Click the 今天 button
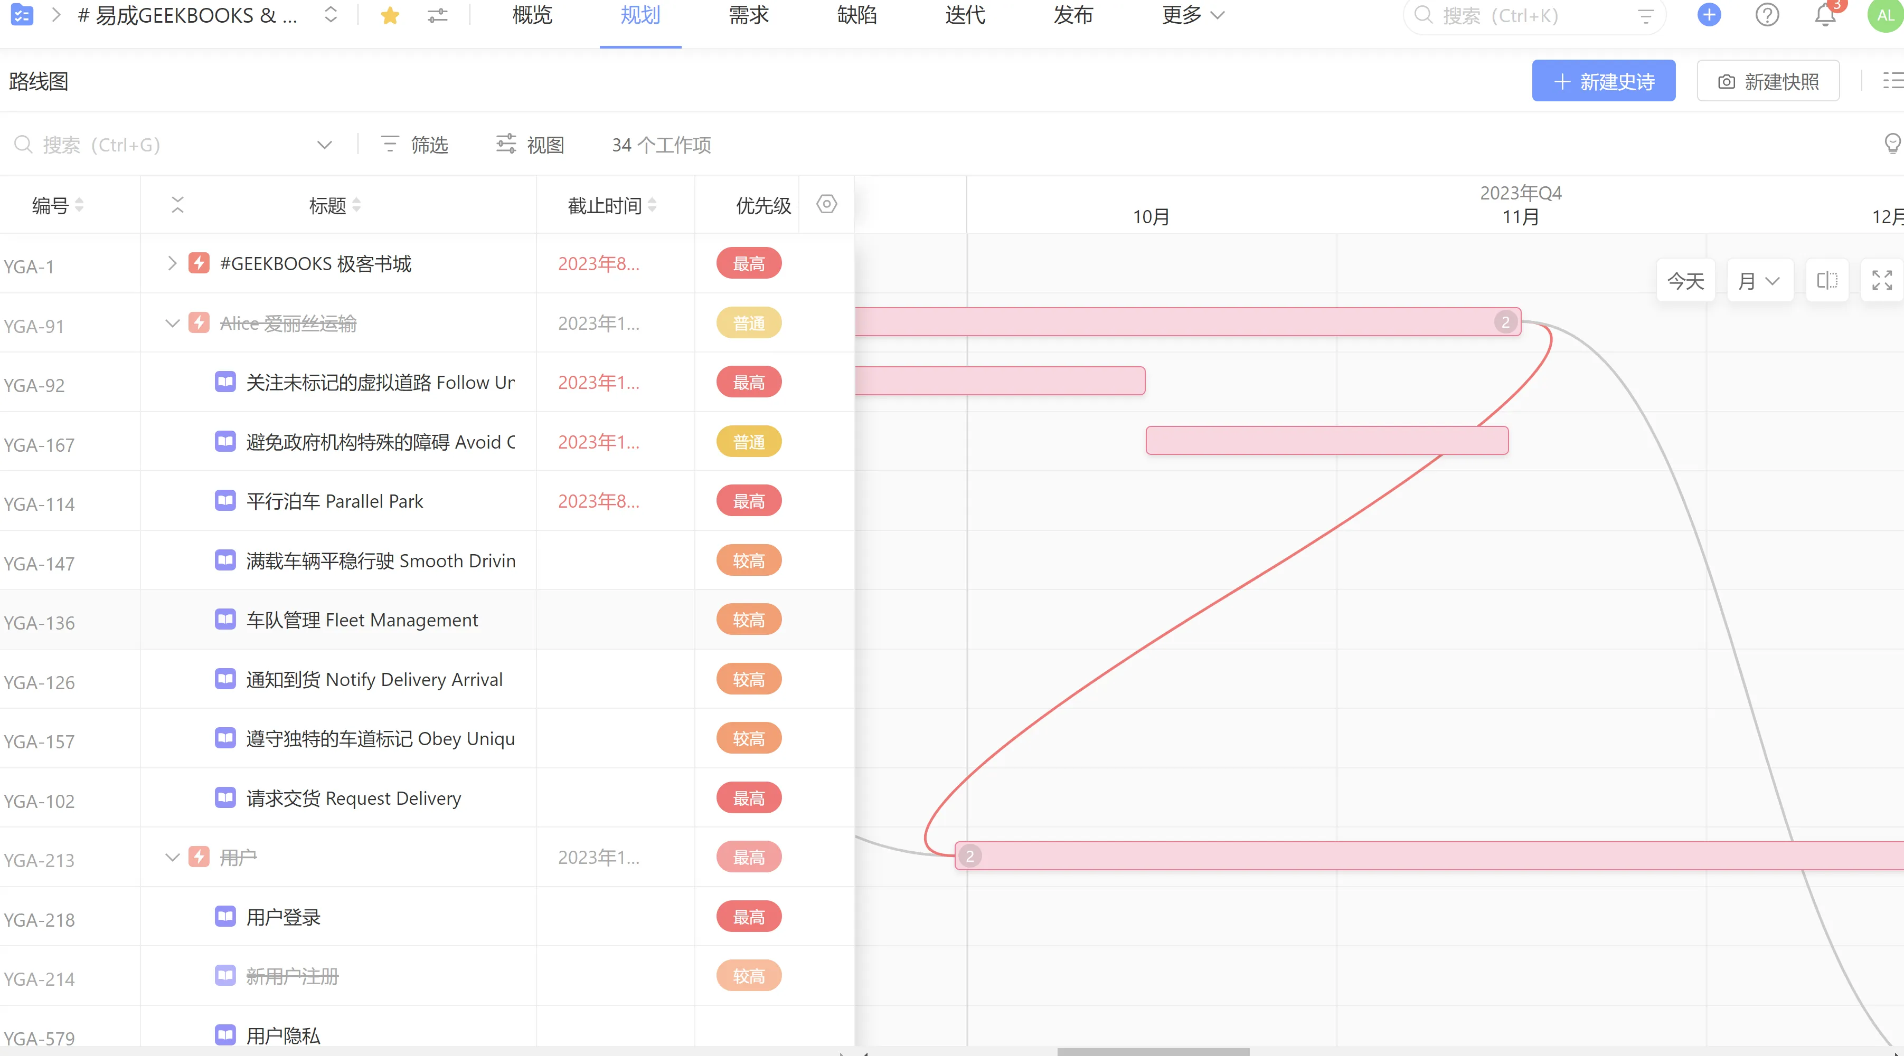Viewport: 1904px width, 1056px height. (x=1685, y=281)
